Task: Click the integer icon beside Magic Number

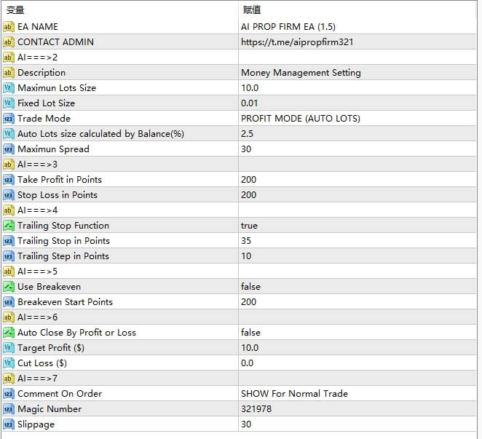Action: point(8,409)
